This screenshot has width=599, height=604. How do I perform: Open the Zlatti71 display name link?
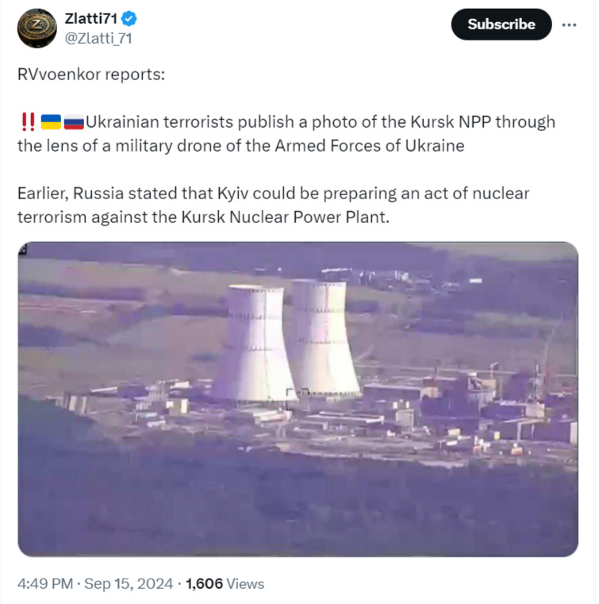coord(91,18)
